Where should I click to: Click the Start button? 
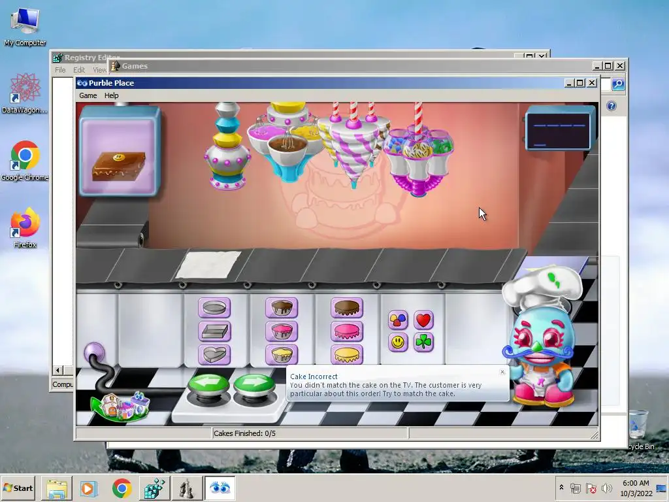(x=18, y=488)
